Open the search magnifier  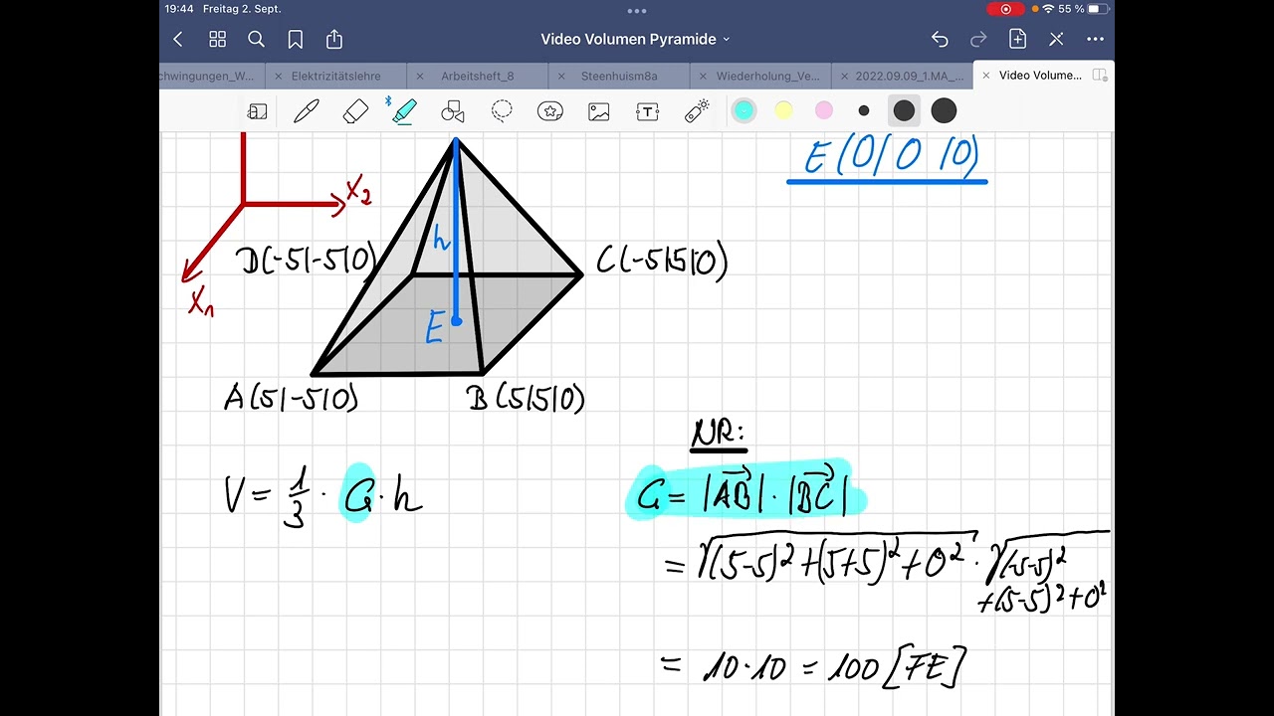coord(256,39)
